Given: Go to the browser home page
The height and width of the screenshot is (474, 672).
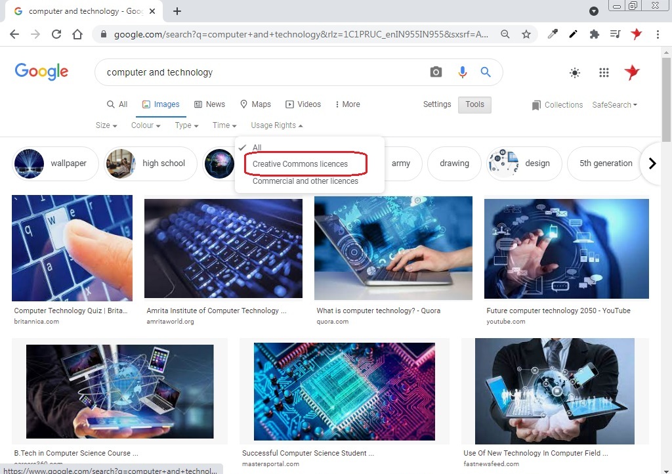Looking at the screenshot, I should point(77,34).
